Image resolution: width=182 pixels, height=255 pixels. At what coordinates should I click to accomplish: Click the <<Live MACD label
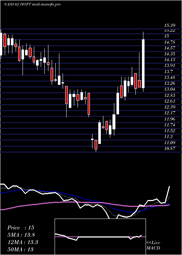[153, 245]
